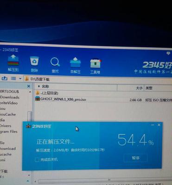Screen dimensions: 172x185
Task: Click the list view mode icon
Action: tap(13, 79)
